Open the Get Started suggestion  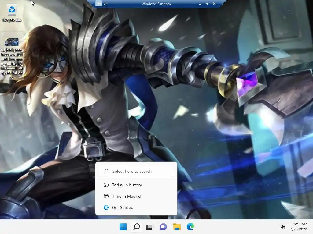136,207
